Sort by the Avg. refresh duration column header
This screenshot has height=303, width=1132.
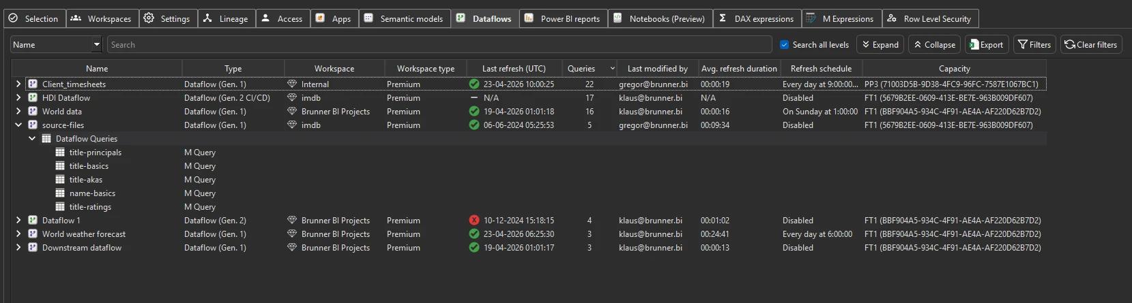739,69
